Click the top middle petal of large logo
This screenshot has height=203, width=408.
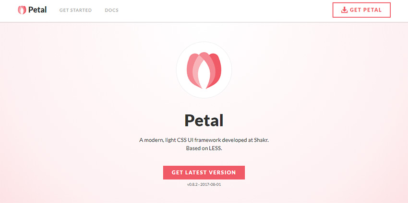tap(204, 56)
